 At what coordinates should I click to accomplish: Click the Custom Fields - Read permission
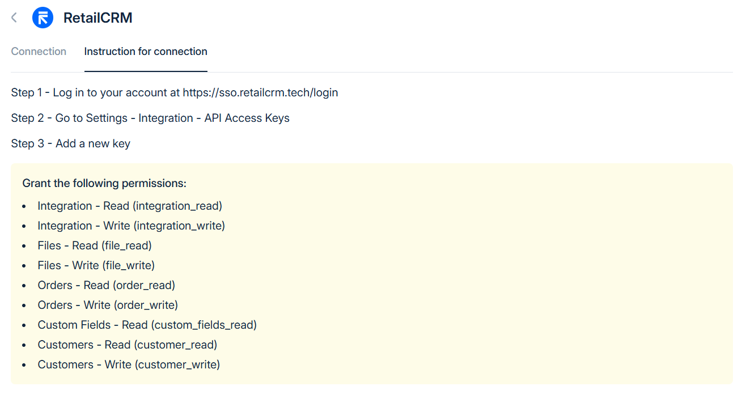[147, 325]
